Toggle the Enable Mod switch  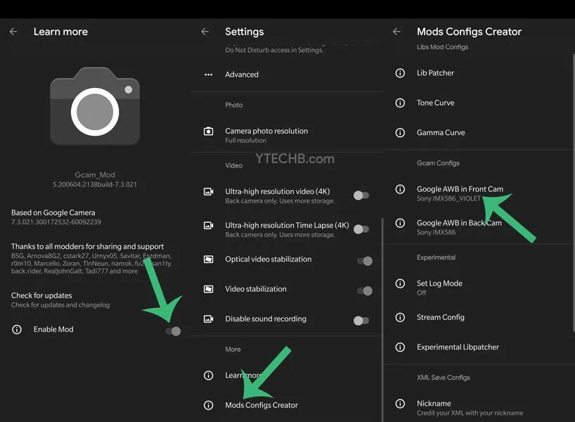[x=173, y=331]
